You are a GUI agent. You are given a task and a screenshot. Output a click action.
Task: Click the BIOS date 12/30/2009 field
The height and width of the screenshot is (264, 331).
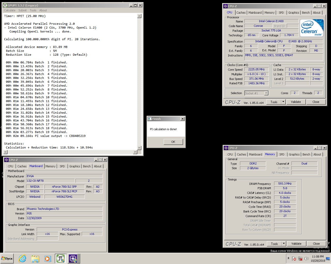64,218
